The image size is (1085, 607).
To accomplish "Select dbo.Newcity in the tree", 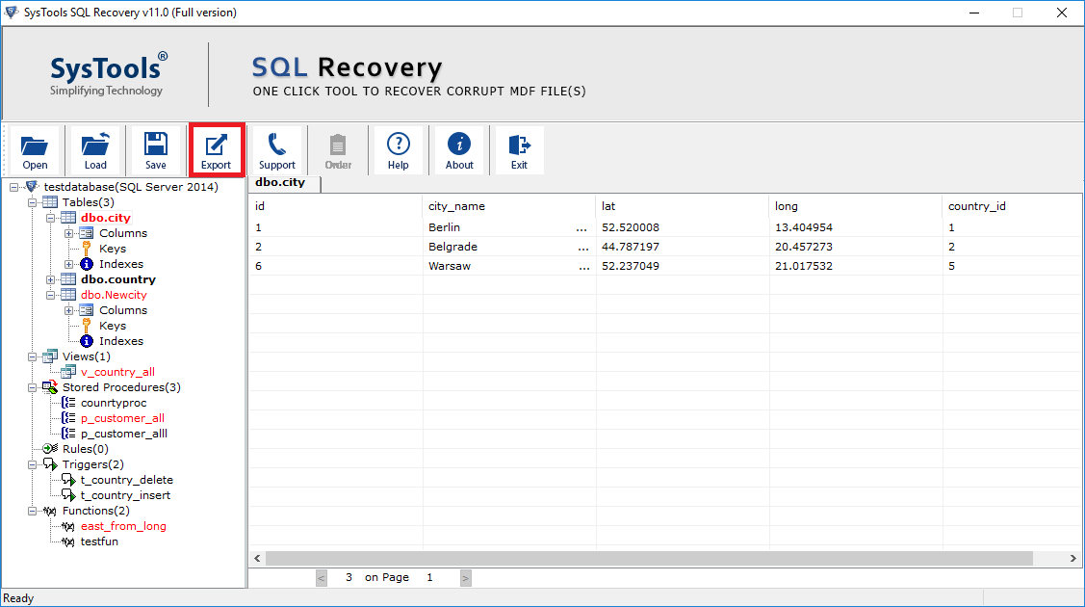I will click(x=114, y=295).
